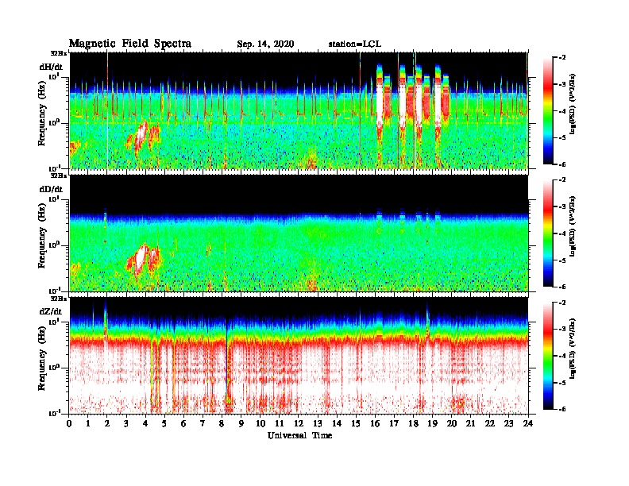
Task: Click the log(PSD) label beside dD/dt colorbar
Action: point(573,226)
